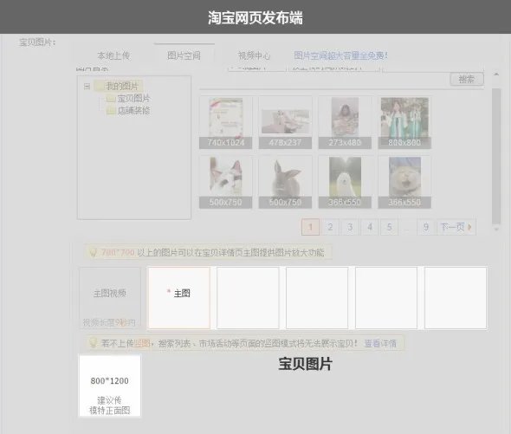Open the 视频中心 tab

click(x=254, y=55)
